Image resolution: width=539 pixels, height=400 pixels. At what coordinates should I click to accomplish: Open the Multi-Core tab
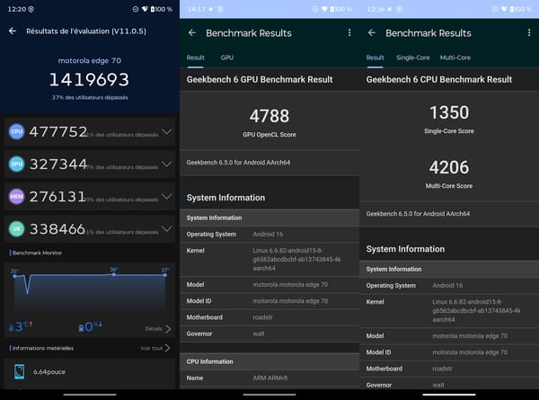(455, 58)
